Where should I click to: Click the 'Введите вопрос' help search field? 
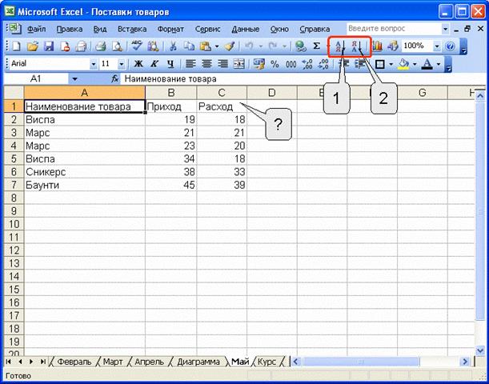point(391,28)
